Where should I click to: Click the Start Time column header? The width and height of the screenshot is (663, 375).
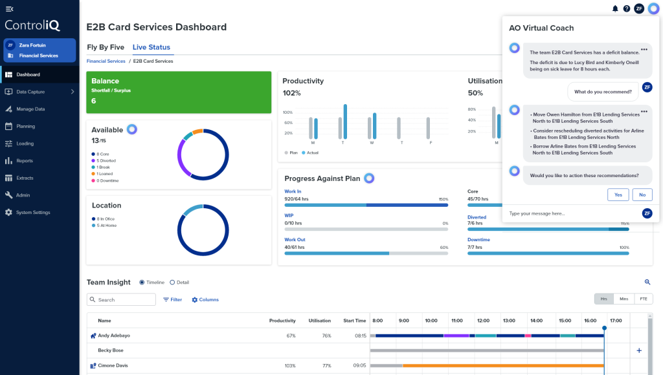click(x=354, y=321)
